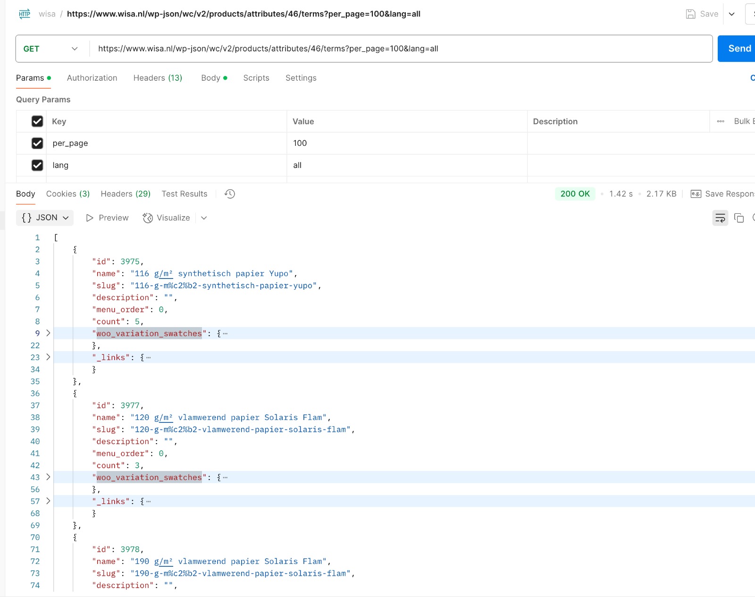Click the blue Send button
The image size is (755, 597).
tap(736, 49)
